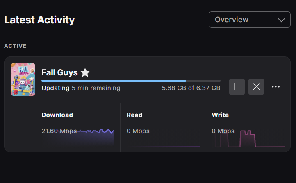Image resolution: width=296 pixels, height=183 pixels.
Task: Open the Overview dropdown
Action: pyautogui.click(x=250, y=20)
